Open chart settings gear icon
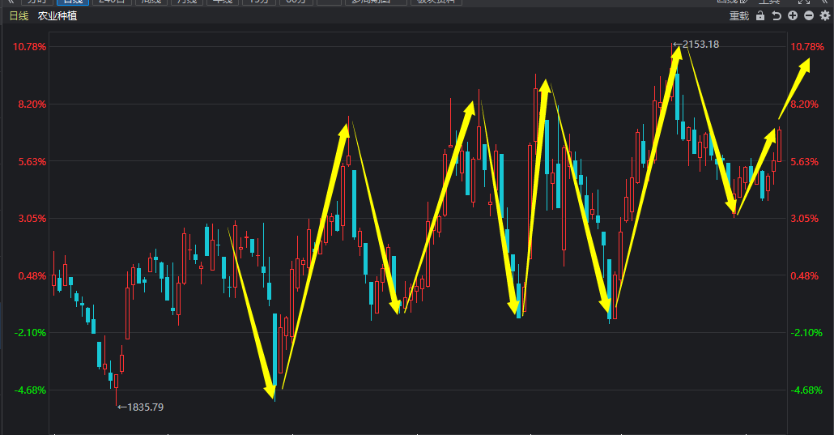The height and width of the screenshot is (435, 834). coord(825,15)
